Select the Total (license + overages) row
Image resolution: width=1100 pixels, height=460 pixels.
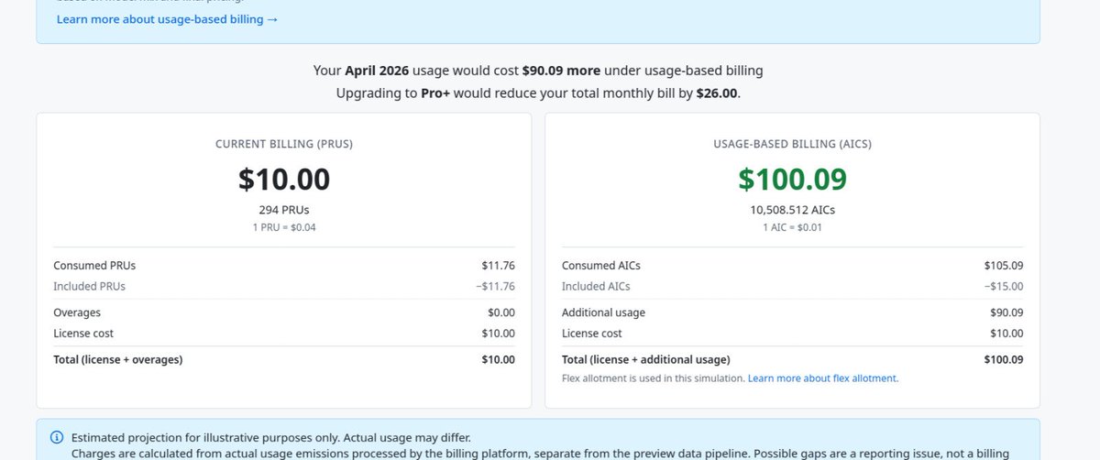click(x=284, y=360)
